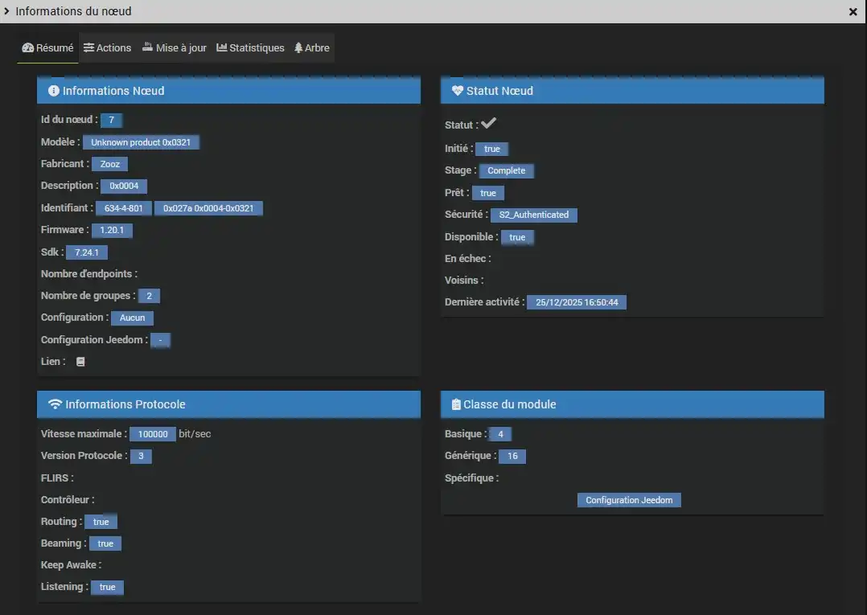This screenshot has height=615, width=867.
Task: Open the Statistiques tab
Action: tap(250, 48)
